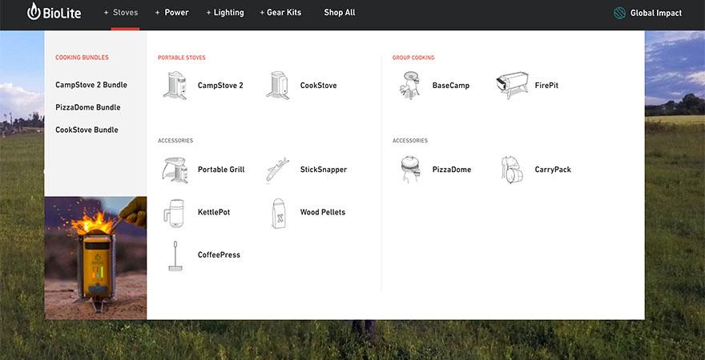
Task: Select the BaseCamp text link
Action: coord(451,86)
